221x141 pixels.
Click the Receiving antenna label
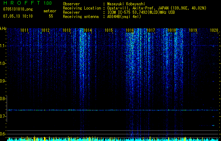[81, 17]
